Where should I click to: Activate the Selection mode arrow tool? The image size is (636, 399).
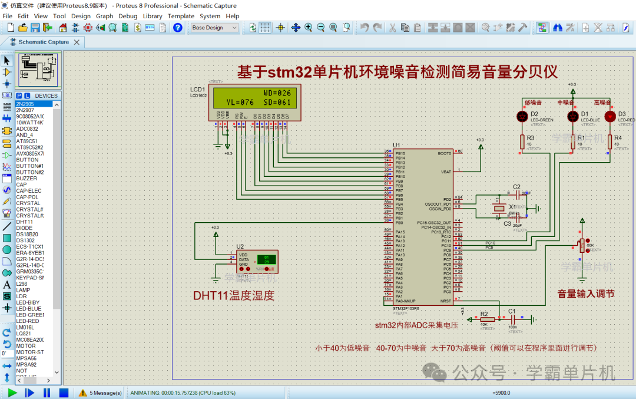(x=7, y=61)
